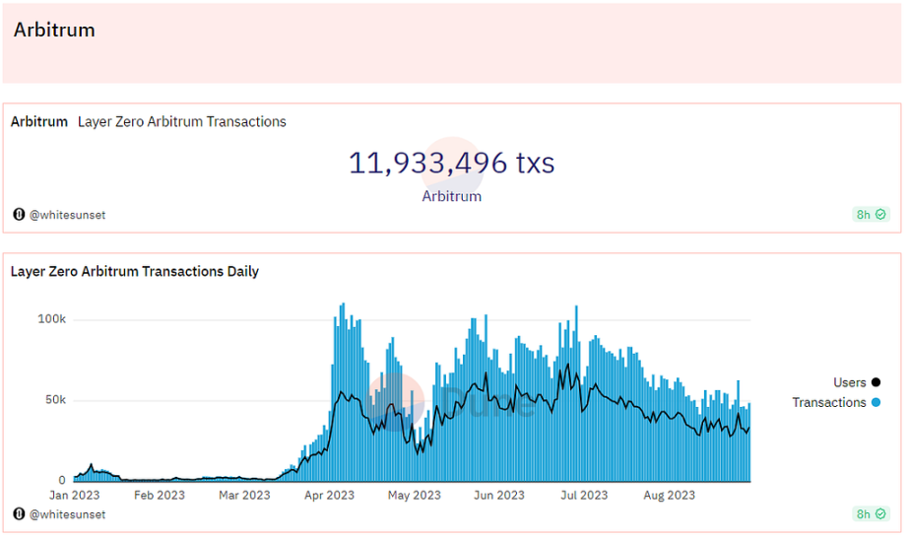This screenshot has width=908, height=539.
Task: Click the Apr 2023 x-axis label
Action: pos(330,496)
